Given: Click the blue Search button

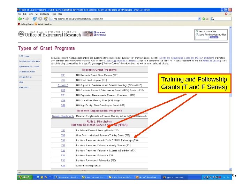Looking at the screenshot, I should (x=214, y=37).
